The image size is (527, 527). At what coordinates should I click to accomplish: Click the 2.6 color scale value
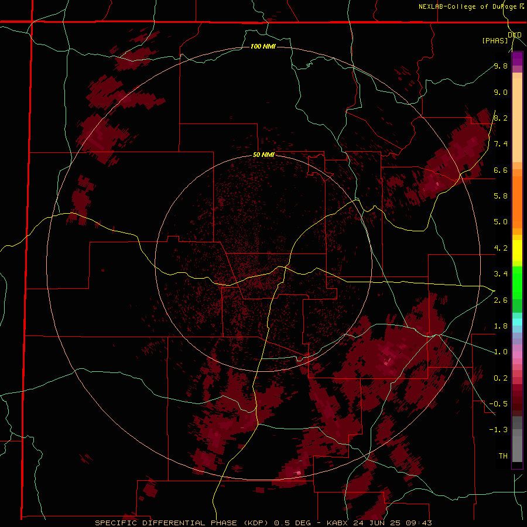[501, 300]
